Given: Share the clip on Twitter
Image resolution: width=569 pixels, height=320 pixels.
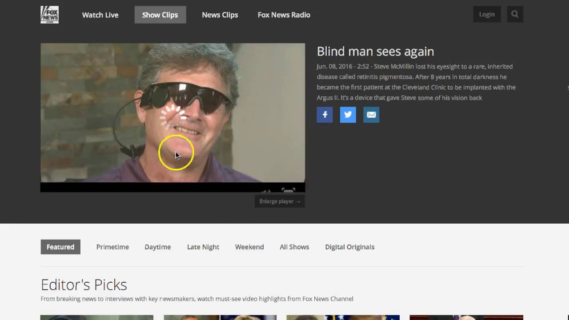Looking at the screenshot, I should (348, 115).
